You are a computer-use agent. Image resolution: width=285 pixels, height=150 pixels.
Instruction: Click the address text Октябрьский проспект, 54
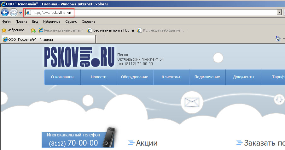[141, 59]
